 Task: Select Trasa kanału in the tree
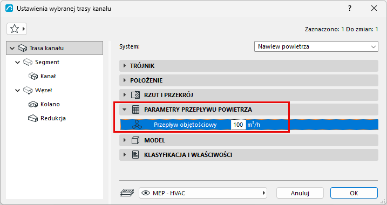click(x=55, y=48)
